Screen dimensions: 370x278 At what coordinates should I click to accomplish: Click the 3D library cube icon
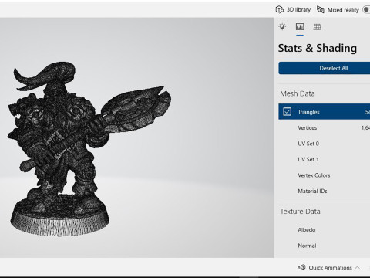279,10
